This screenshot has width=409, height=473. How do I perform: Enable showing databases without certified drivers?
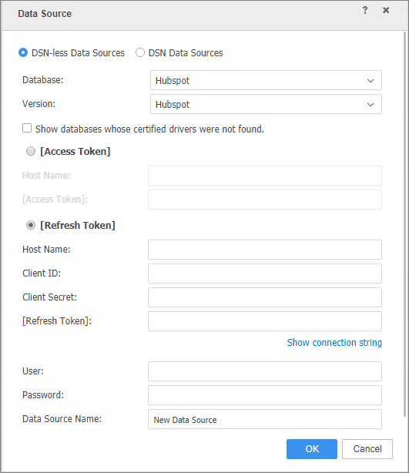pyautogui.click(x=27, y=128)
